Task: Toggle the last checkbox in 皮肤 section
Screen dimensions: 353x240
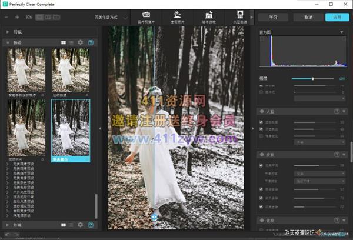Action: (x=261, y=207)
